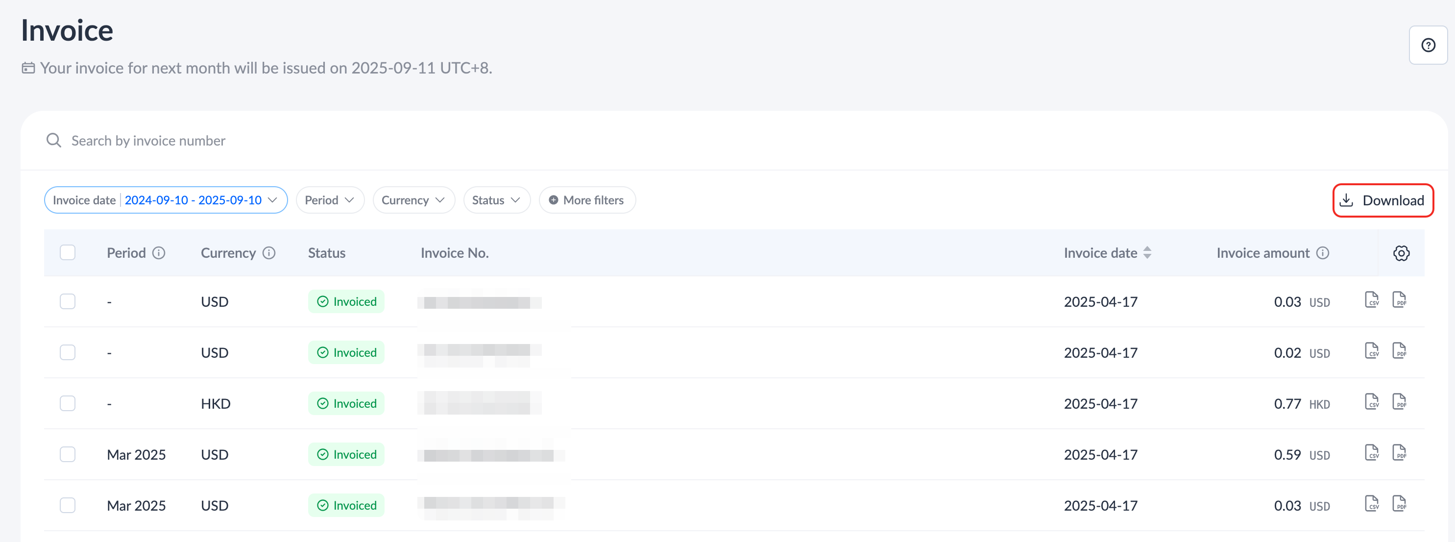This screenshot has height=542, width=1455.
Task: Download CSV for the 0.59 USD invoice
Action: pyautogui.click(x=1371, y=453)
